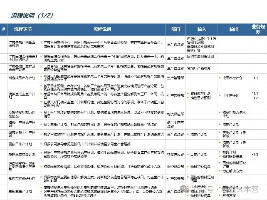Select the 流程环节 column header
This screenshot has height=200, width=267.
click(x=23, y=29)
